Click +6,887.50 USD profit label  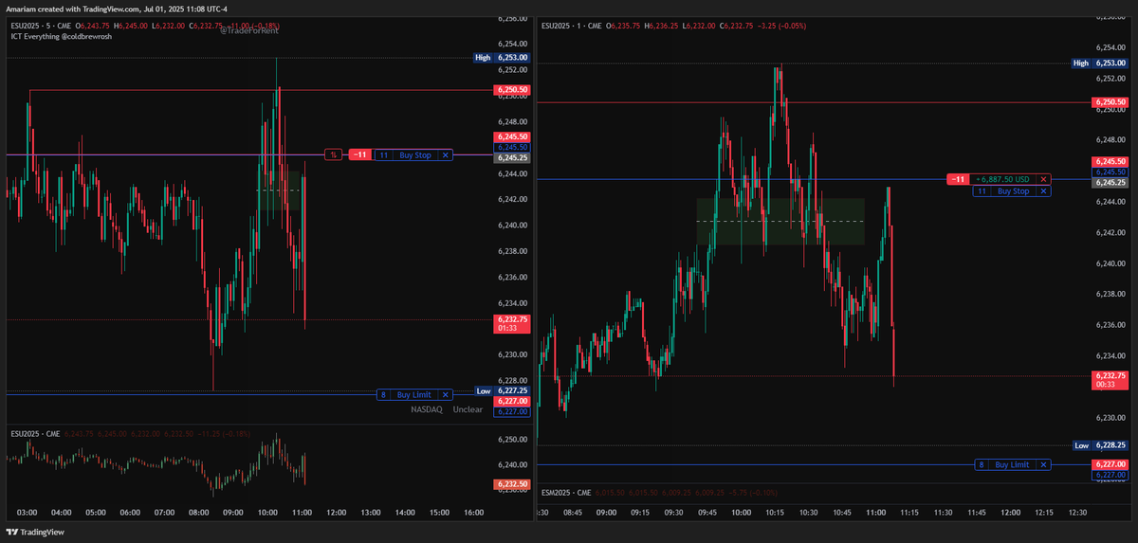point(1004,179)
